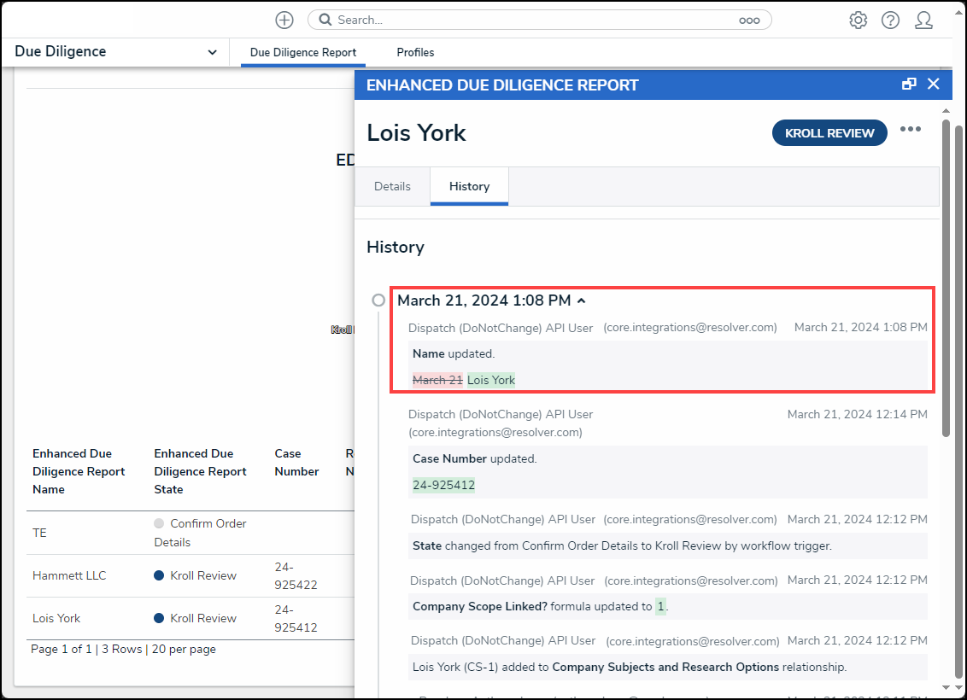The height and width of the screenshot is (700, 967).
Task: Click the timeline circle marker for March 21
Action: (378, 300)
